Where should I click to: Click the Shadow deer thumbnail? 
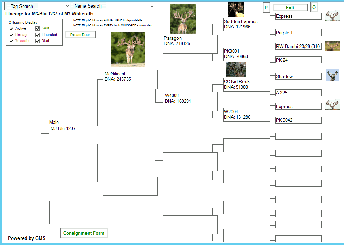[332, 75]
